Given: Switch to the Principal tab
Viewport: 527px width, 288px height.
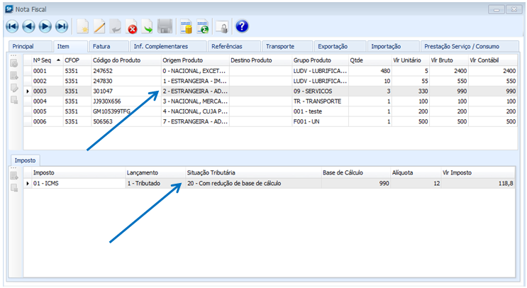Looking at the screenshot, I should coord(23,46).
